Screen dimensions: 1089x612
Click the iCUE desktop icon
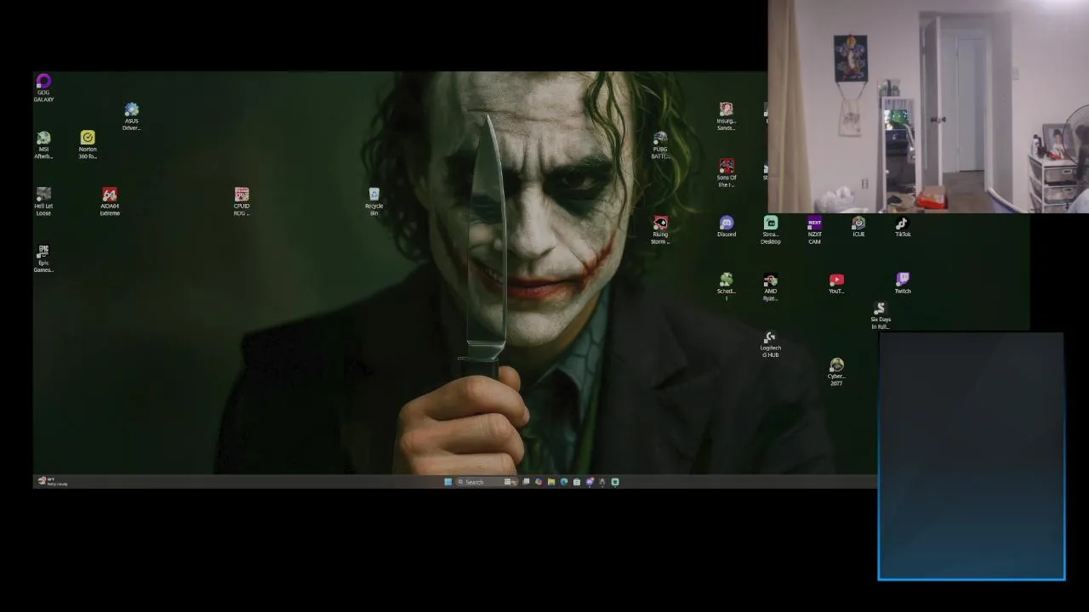[858, 226]
